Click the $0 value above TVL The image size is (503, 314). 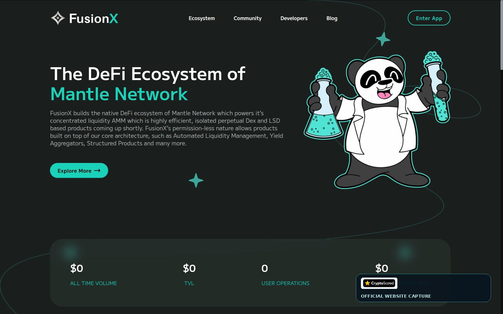click(x=189, y=268)
